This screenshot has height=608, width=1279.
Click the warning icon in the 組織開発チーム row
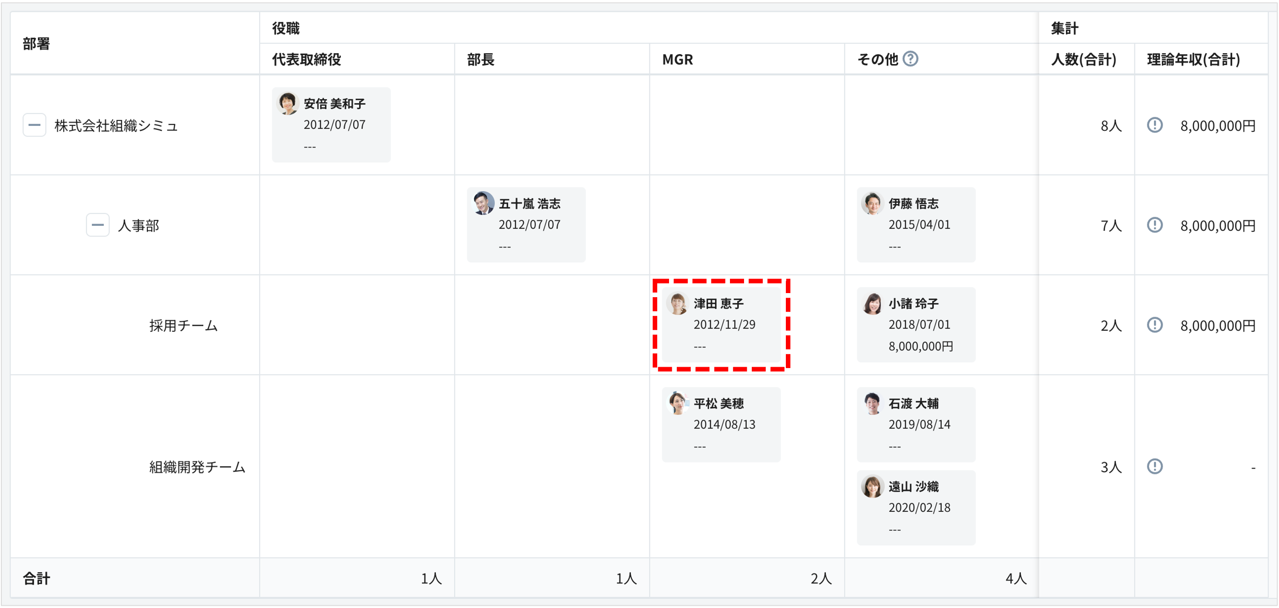click(1155, 467)
